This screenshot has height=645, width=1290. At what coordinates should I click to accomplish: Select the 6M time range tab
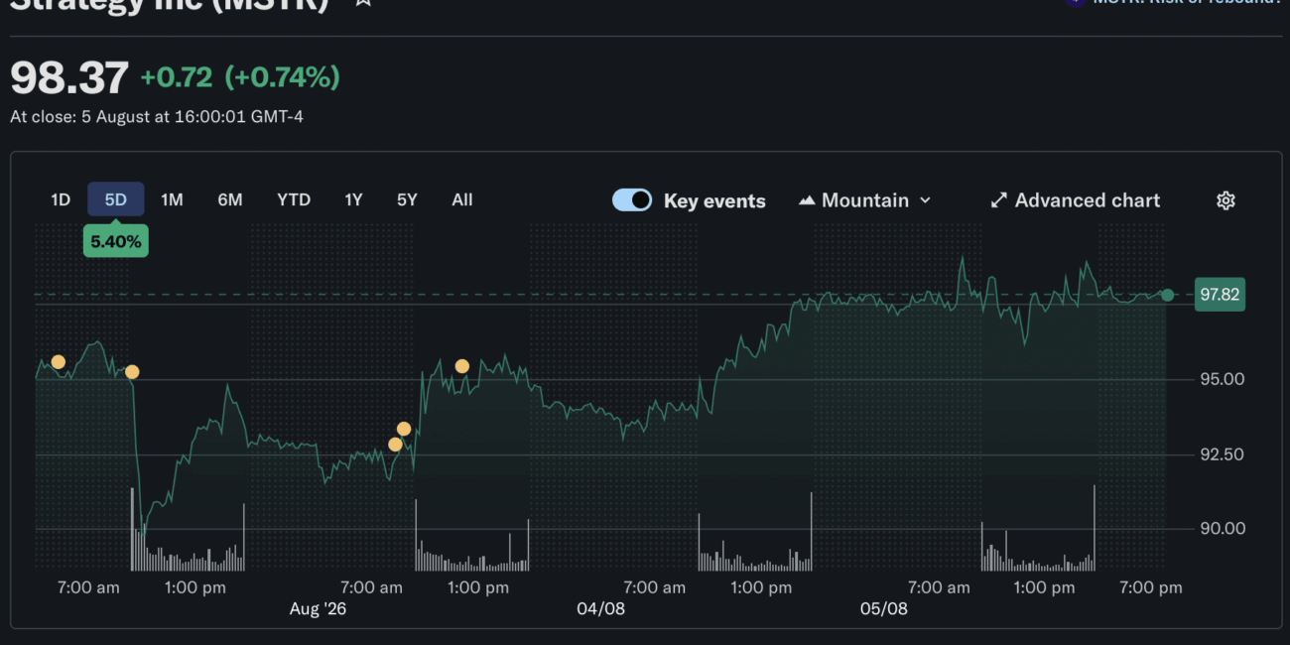(230, 199)
